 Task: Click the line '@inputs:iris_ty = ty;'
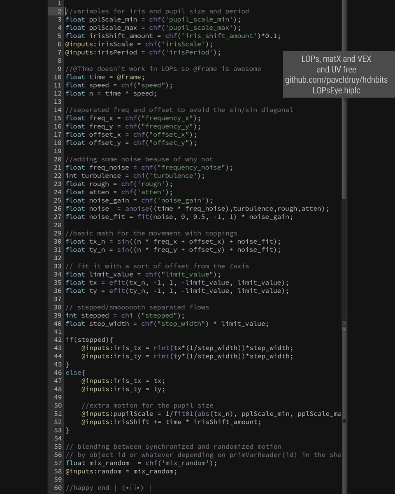(x=123, y=389)
